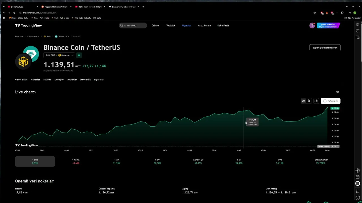The width and height of the screenshot is (362, 203).
Task: Open the tab search chevron in browser
Action: coord(4,7)
